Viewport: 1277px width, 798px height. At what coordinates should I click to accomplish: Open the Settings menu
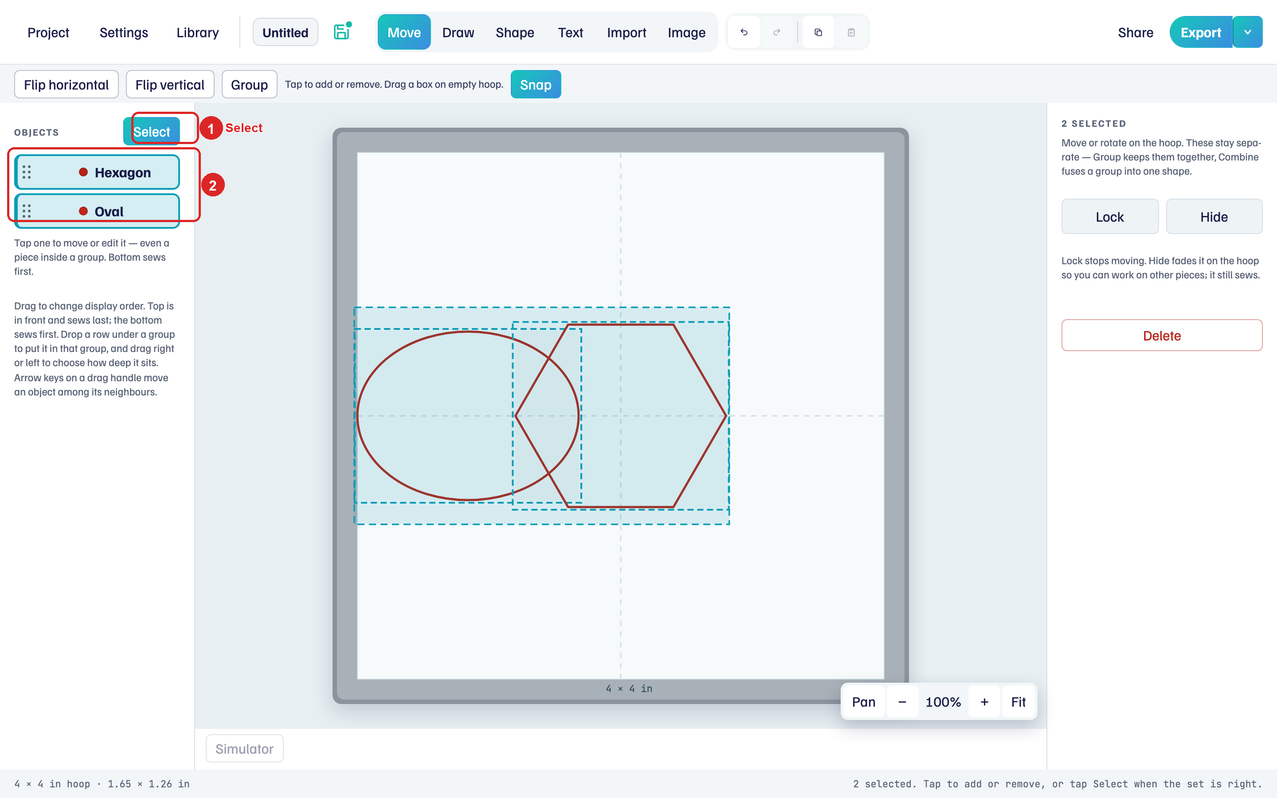pyautogui.click(x=123, y=32)
